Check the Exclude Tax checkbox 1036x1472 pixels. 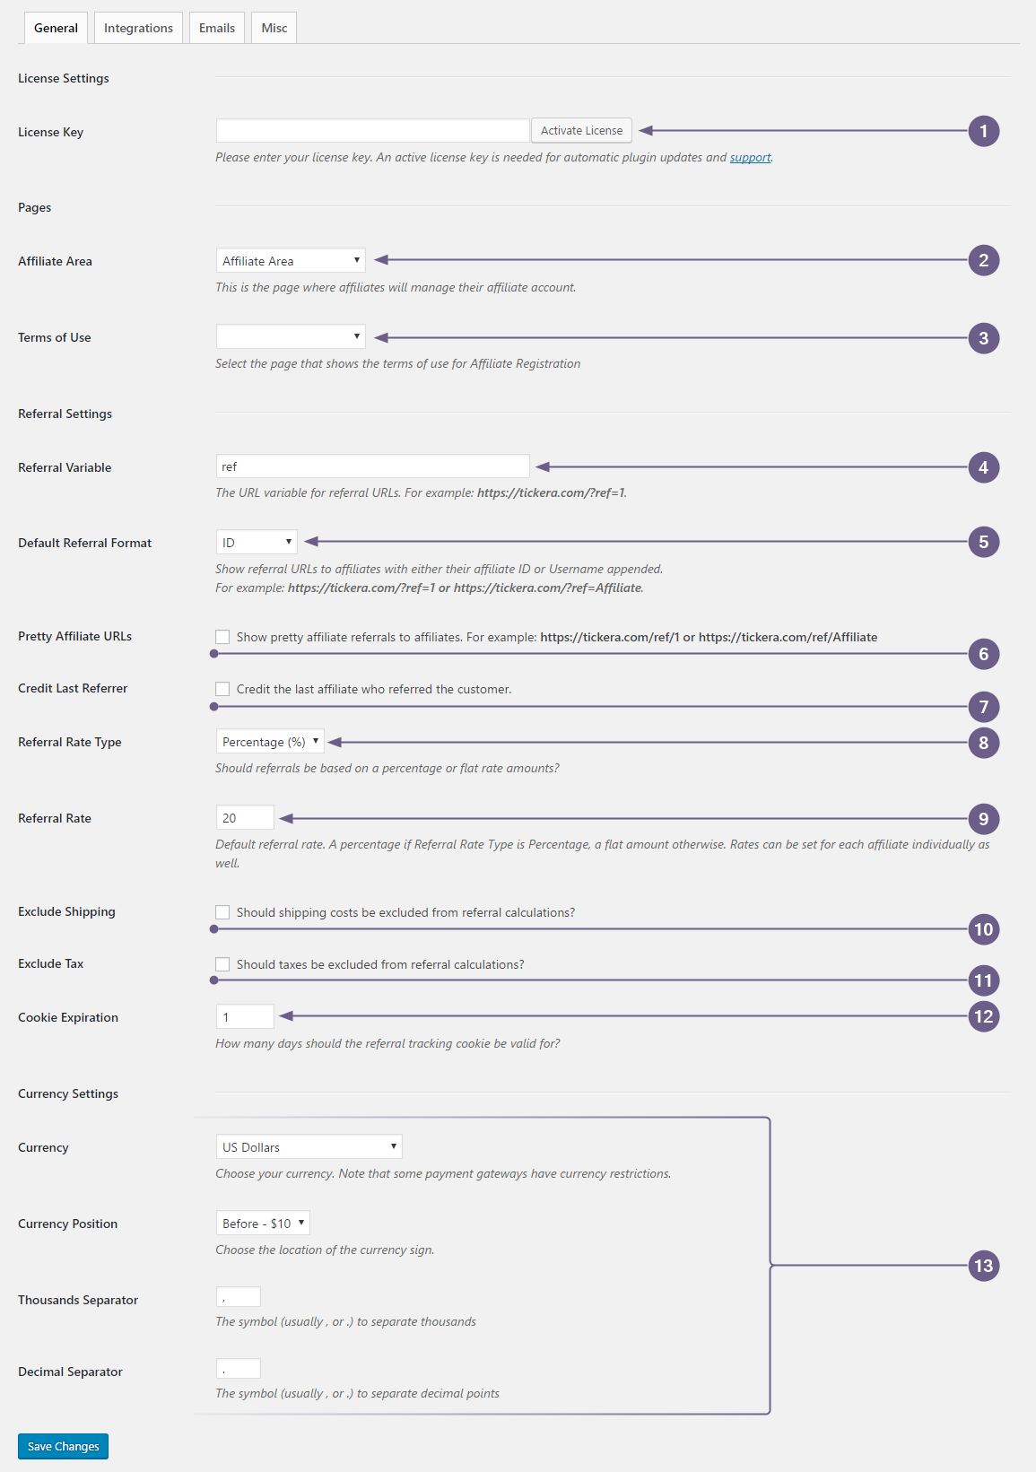click(x=222, y=963)
